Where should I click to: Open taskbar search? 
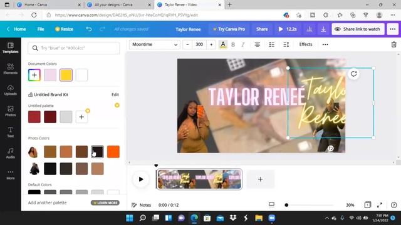(143, 218)
